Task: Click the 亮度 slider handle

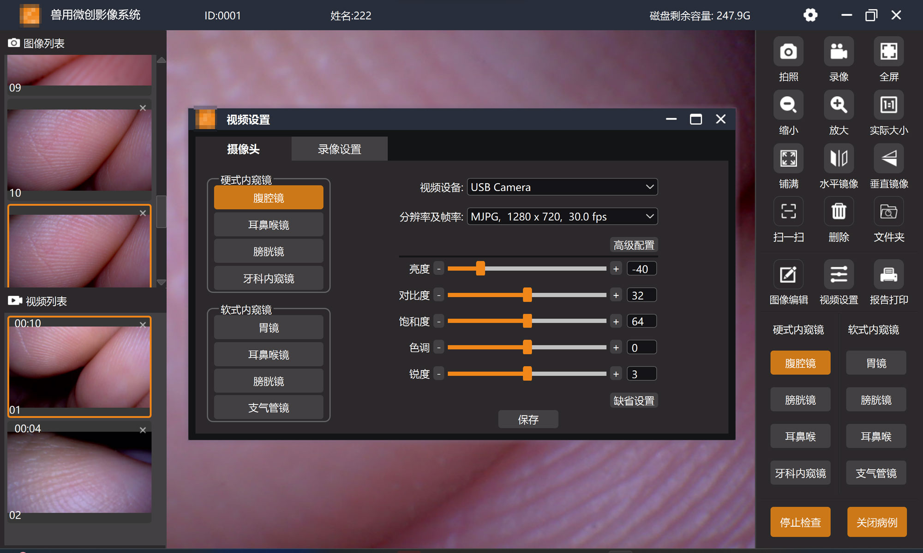Action: click(x=480, y=269)
